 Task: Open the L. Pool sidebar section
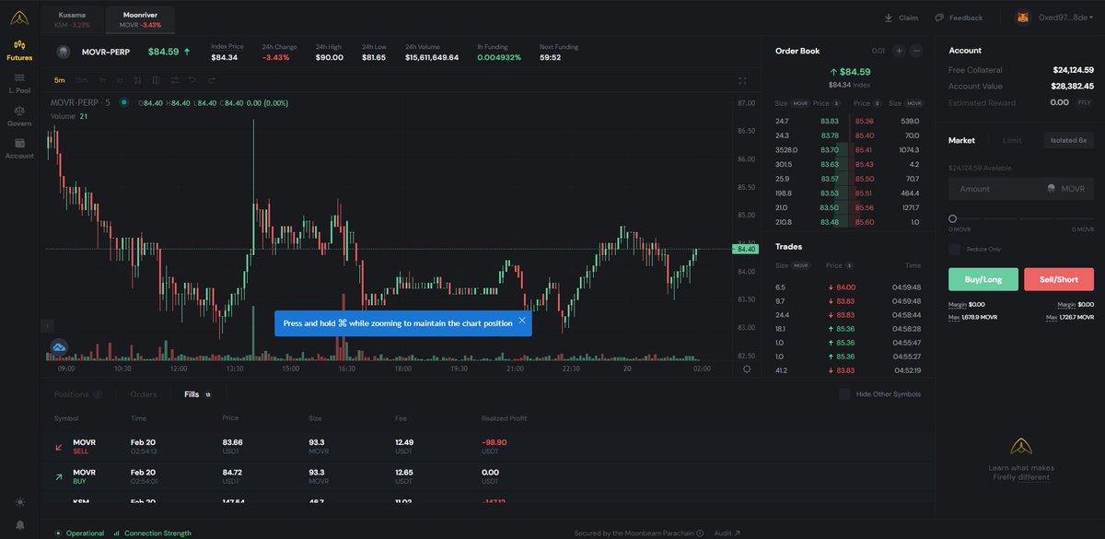point(19,83)
